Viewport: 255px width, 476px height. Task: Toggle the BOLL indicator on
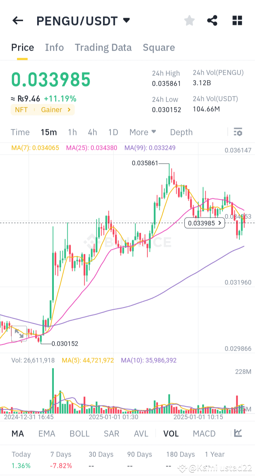coord(79,433)
